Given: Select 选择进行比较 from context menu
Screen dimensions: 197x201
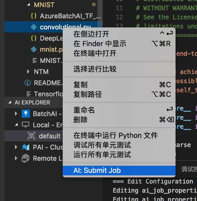Looking at the screenshot, I should (119, 69).
